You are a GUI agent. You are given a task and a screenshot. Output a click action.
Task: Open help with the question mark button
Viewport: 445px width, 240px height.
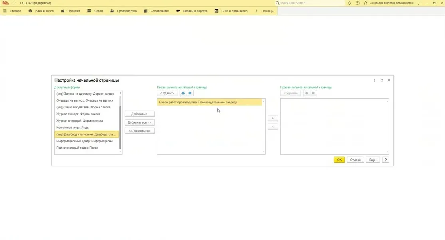coord(386,160)
